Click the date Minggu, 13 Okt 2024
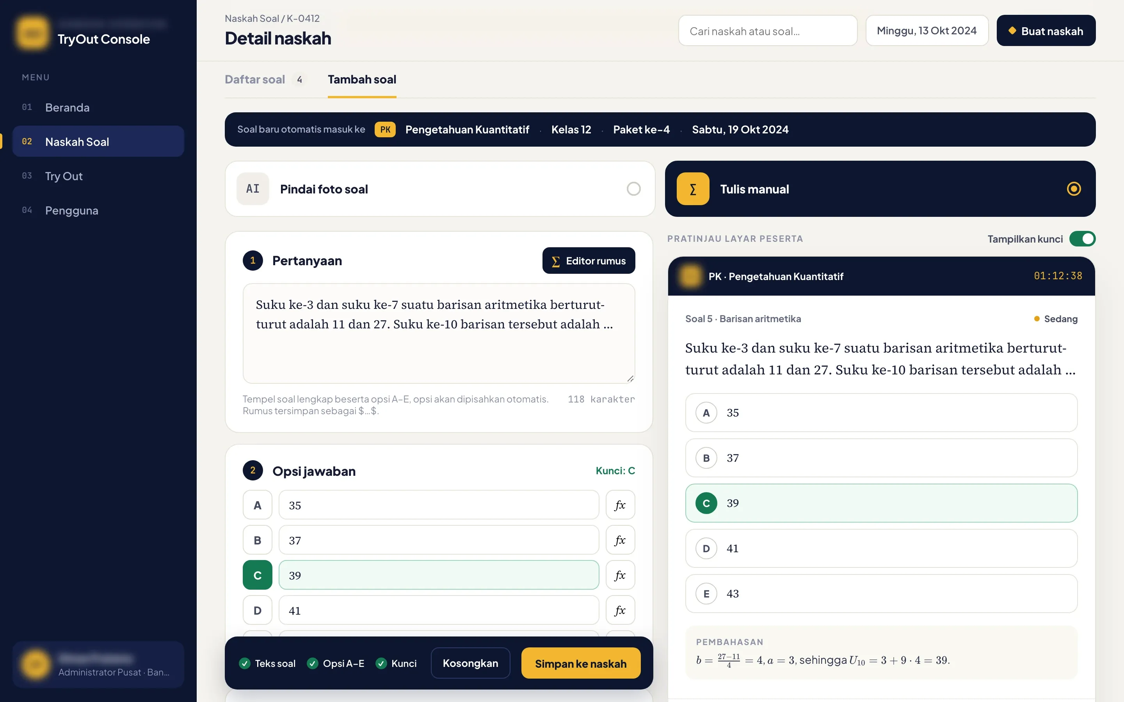Viewport: 1124px width, 702px height. pos(927,31)
